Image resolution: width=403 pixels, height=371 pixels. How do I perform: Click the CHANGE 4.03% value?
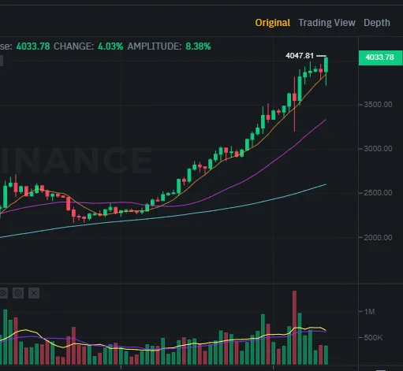click(110, 46)
